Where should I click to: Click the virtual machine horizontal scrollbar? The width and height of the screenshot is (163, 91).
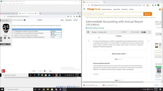pos(41,78)
